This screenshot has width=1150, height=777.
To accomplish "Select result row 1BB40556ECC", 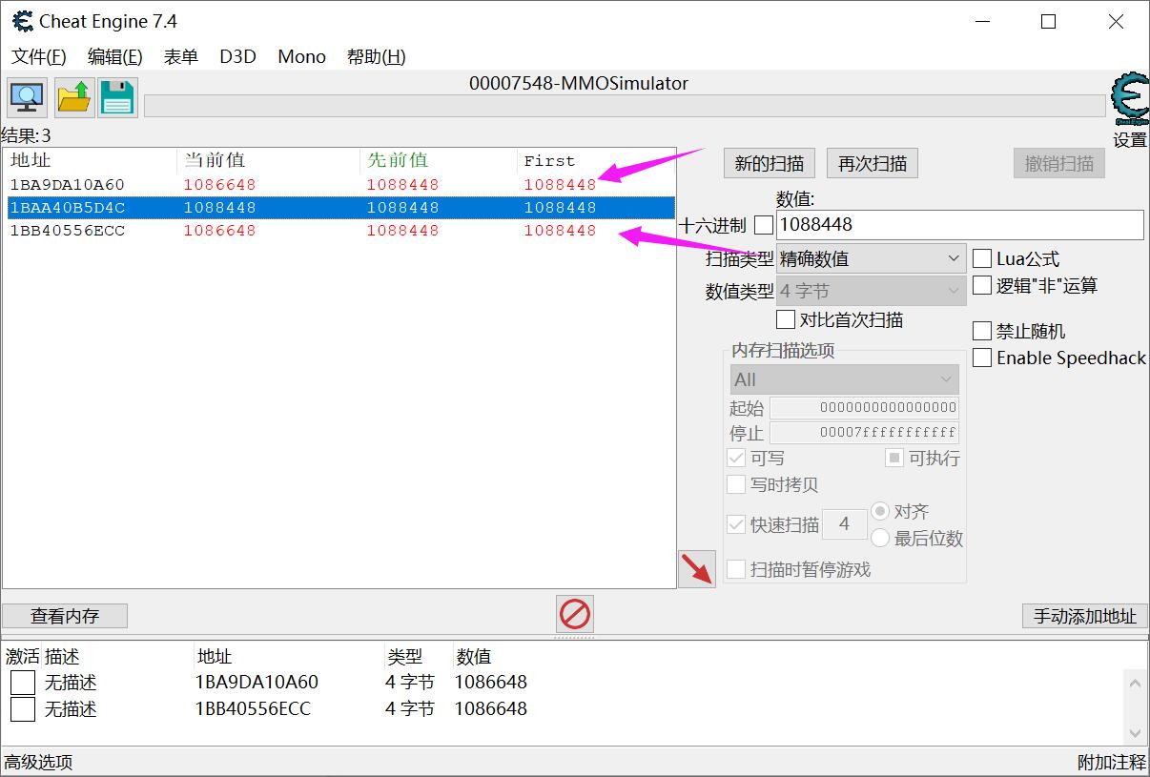I will point(339,230).
